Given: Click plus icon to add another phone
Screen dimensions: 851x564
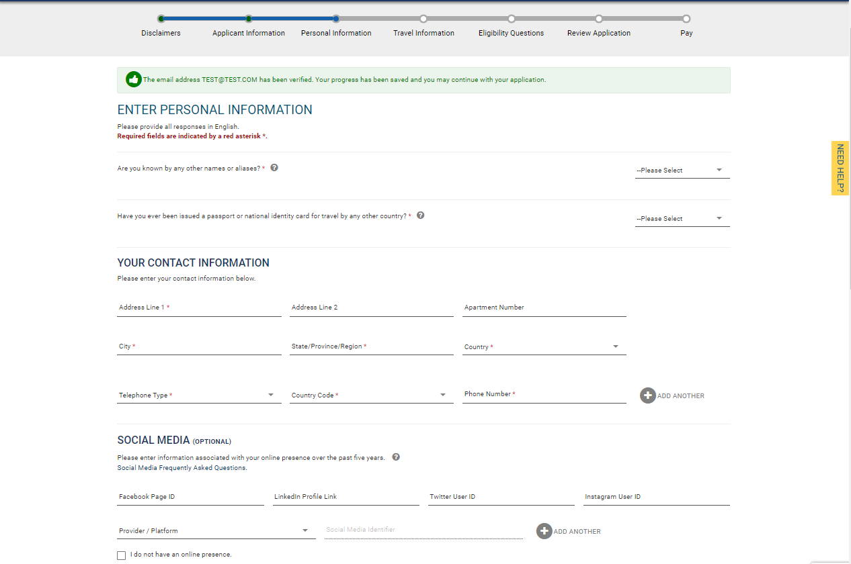Looking at the screenshot, I should click(648, 395).
